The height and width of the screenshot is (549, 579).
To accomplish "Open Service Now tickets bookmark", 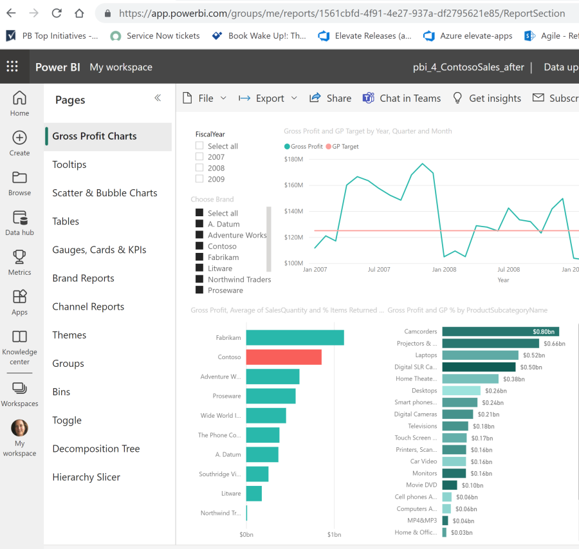I will (x=155, y=36).
